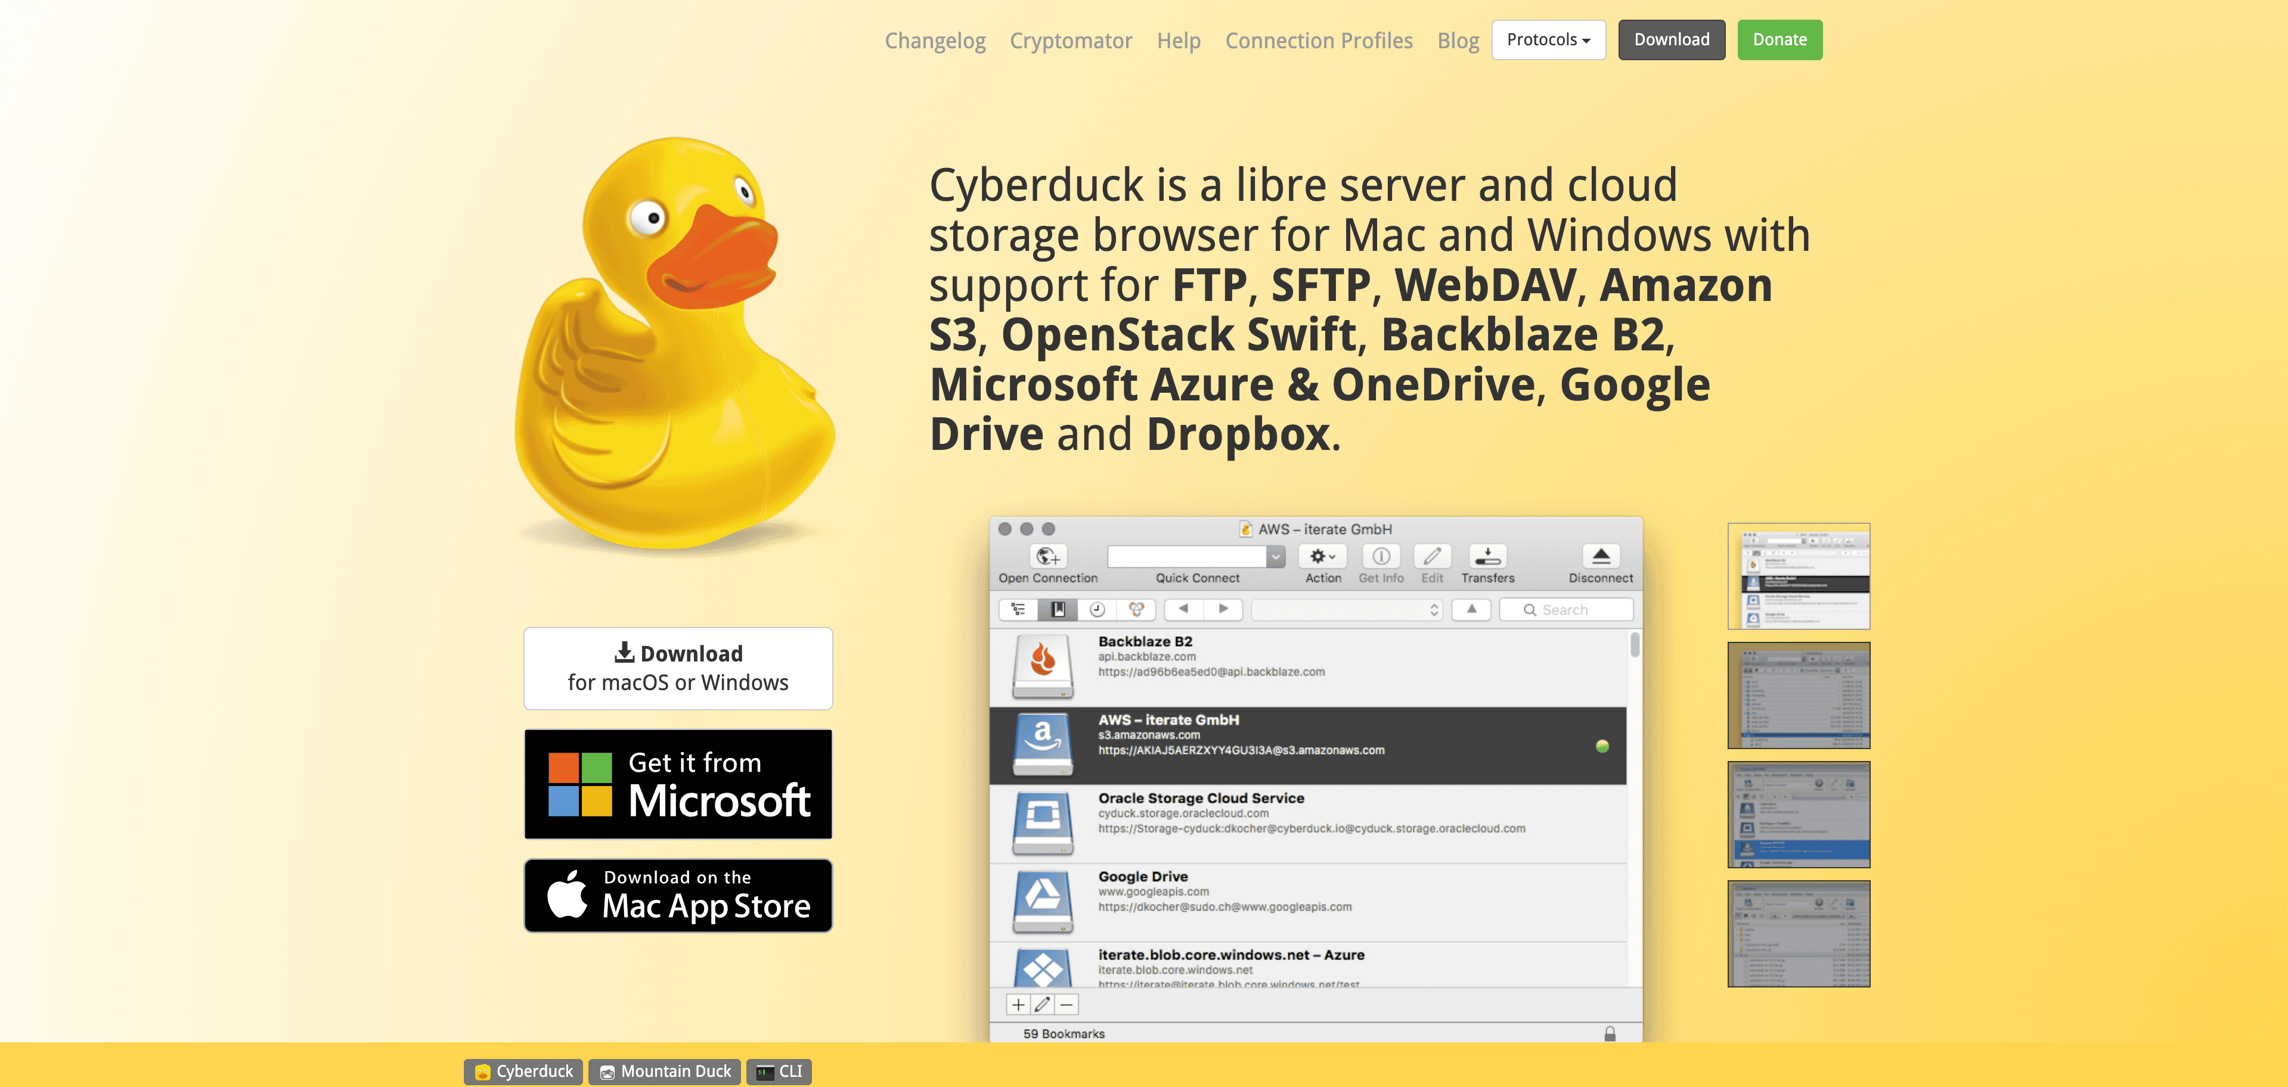Switch to the Mountain Duck tab
Image resolution: width=2288 pixels, height=1087 pixels.
coord(664,1072)
